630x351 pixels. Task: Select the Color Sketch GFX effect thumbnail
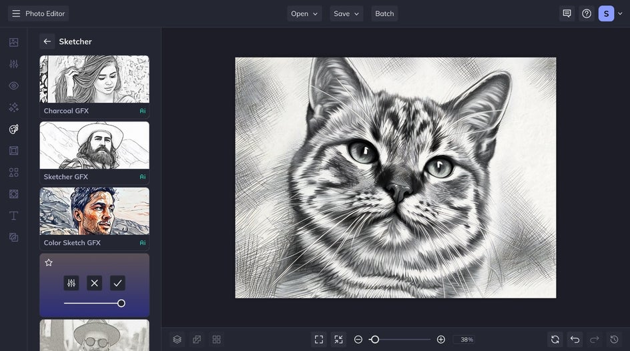point(94,212)
